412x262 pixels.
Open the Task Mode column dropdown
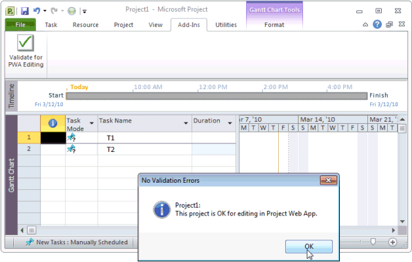[x=92, y=123]
